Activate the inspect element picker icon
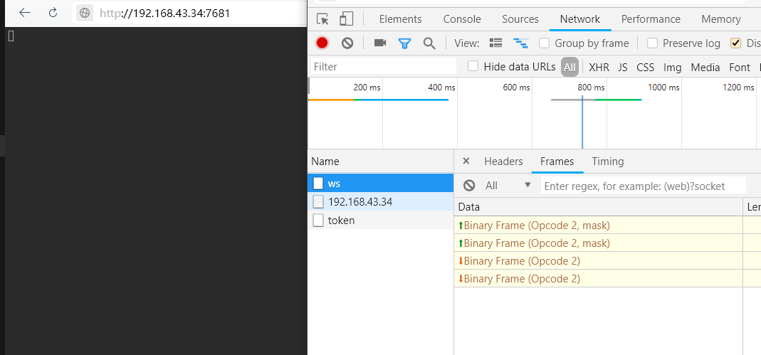 [x=322, y=19]
